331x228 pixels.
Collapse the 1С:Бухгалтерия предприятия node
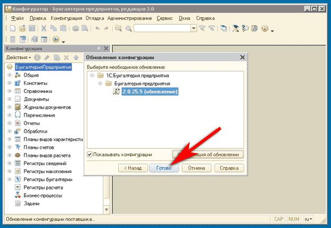pos(93,75)
